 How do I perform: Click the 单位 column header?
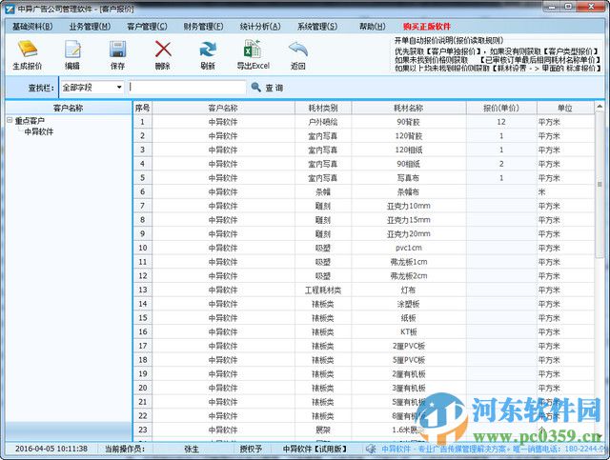tap(565, 108)
